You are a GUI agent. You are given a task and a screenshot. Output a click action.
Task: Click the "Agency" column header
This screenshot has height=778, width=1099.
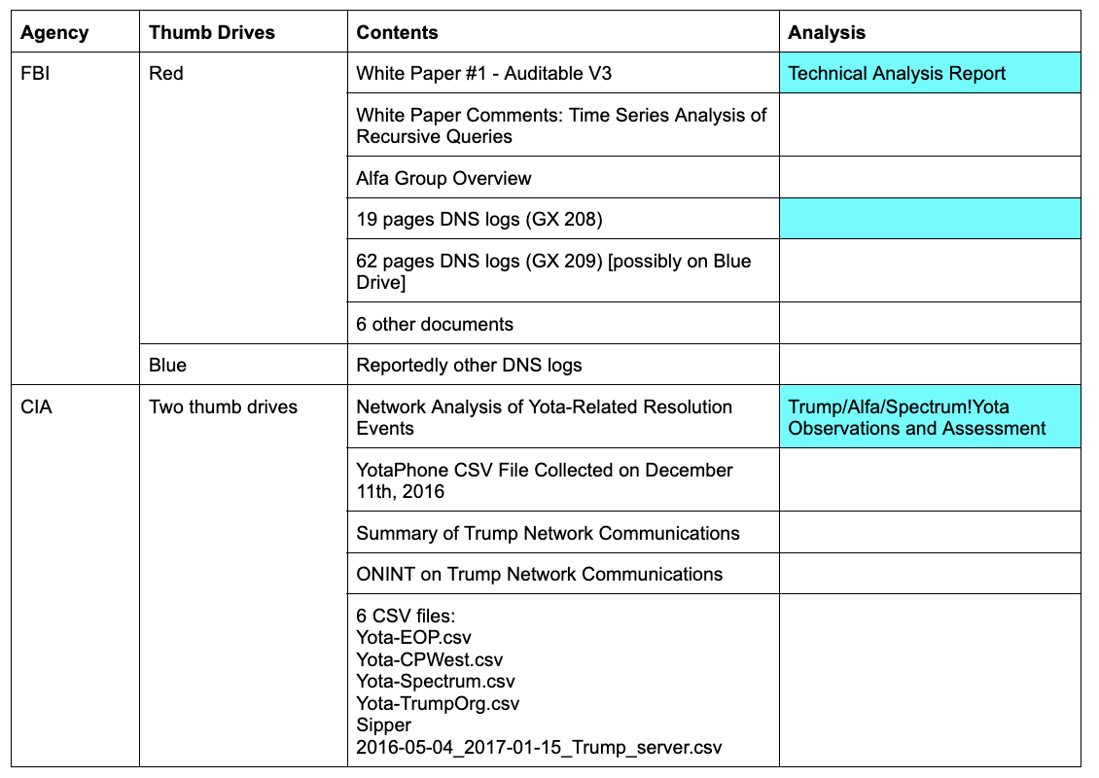point(75,31)
